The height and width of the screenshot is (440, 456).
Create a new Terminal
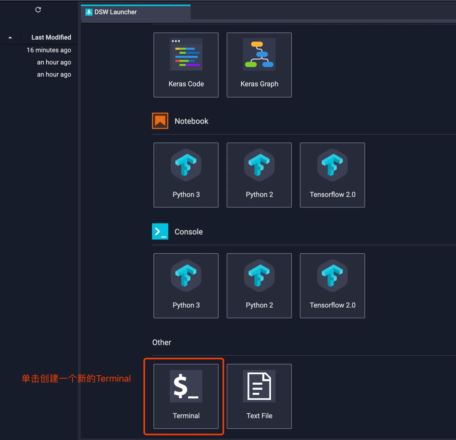coord(186,396)
